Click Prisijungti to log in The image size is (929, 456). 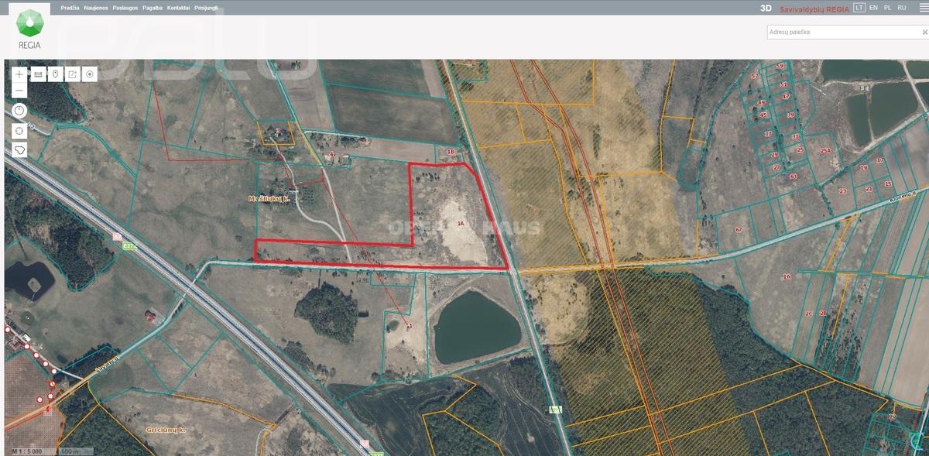(206, 6)
